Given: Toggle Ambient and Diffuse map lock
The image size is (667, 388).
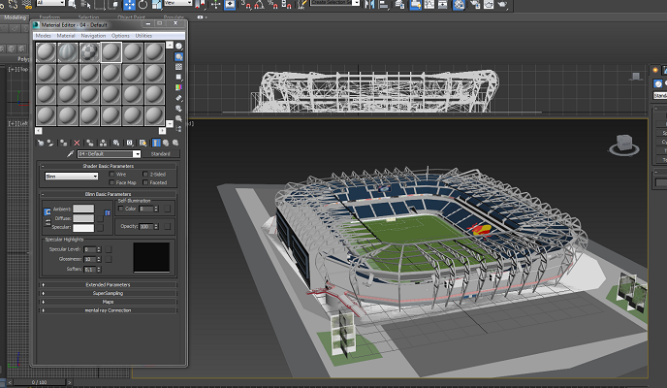Looking at the screenshot, I should click(108, 212).
